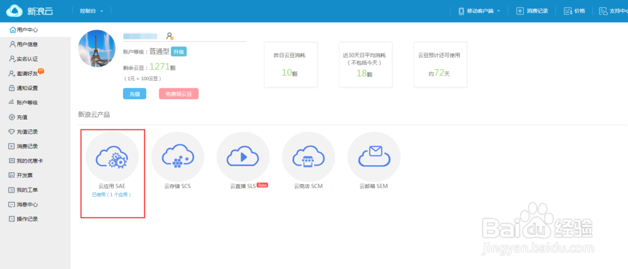Click the 云商店 SCM label

click(308, 186)
